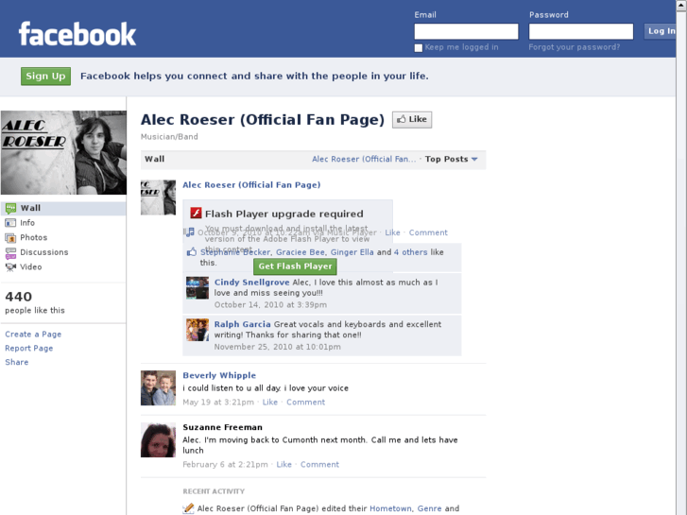Click Comment on the Music Player post
The image size is (687, 515).
tap(428, 232)
